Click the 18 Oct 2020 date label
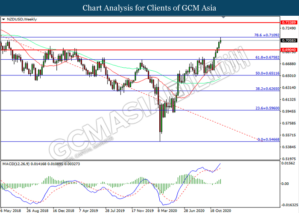Viewport: 299px width, 213px height. 221,211
